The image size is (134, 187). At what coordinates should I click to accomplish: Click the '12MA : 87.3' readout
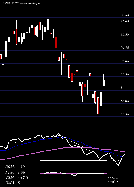[17, 178]
